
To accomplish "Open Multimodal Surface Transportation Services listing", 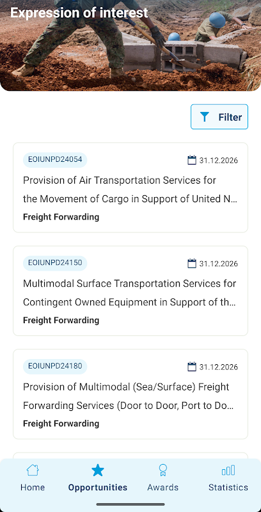I will tap(130, 291).
